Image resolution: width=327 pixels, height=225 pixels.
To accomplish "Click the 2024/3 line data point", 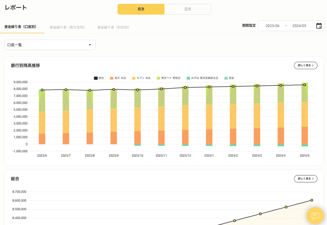I will point(257,86).
